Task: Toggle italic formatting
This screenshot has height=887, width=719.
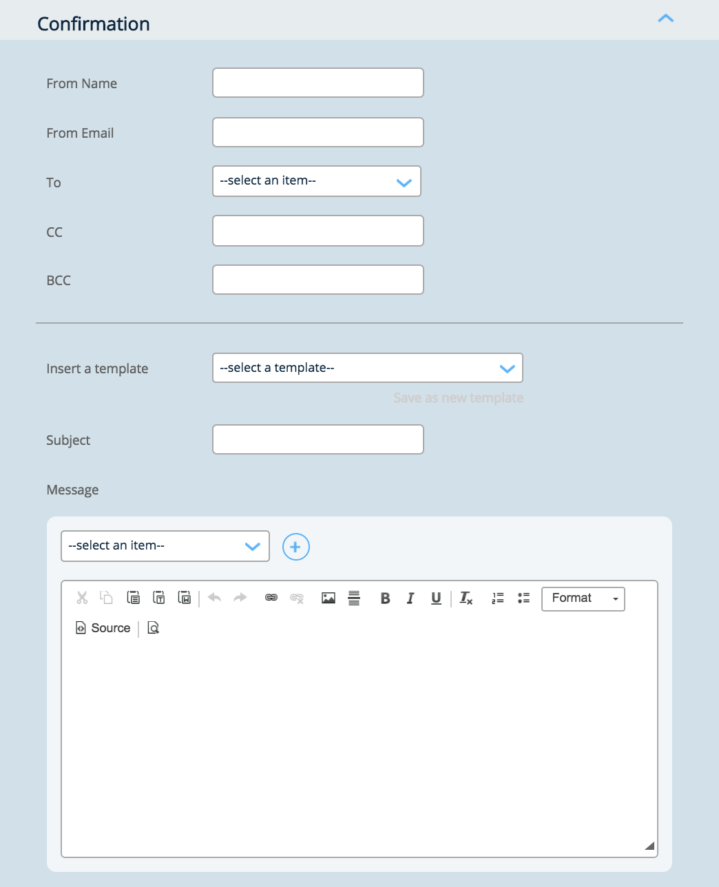Action: [x=410, y=598]
